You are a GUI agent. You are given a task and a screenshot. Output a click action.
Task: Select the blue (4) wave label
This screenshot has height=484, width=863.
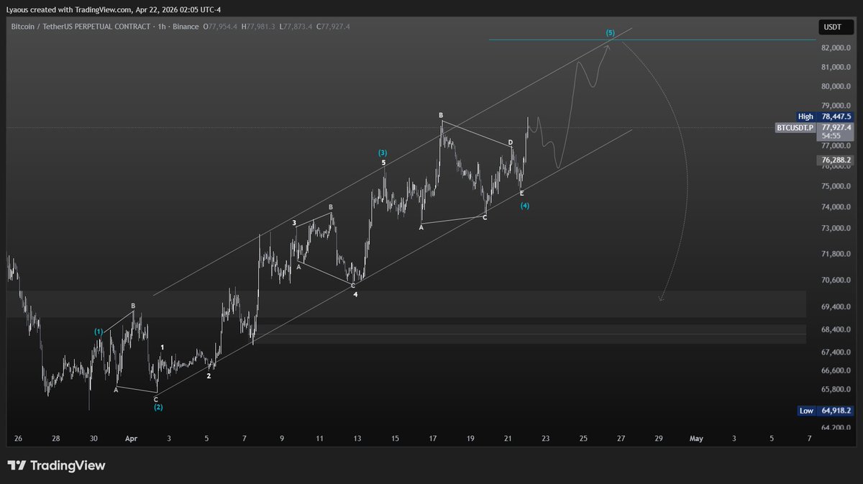pos(525,206)
